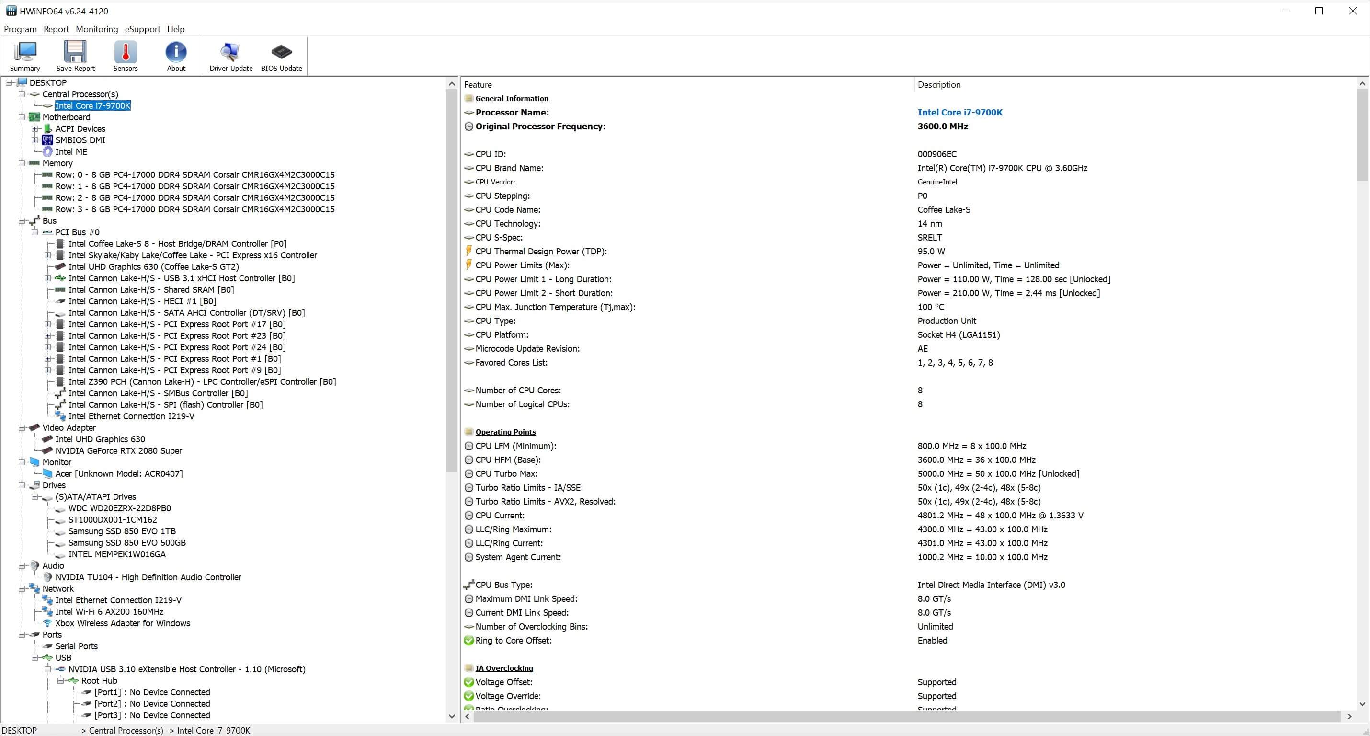Expand the SMBIOS DMI node
This screenshot has width=1370, height=736.
click(x=34, y=140)
